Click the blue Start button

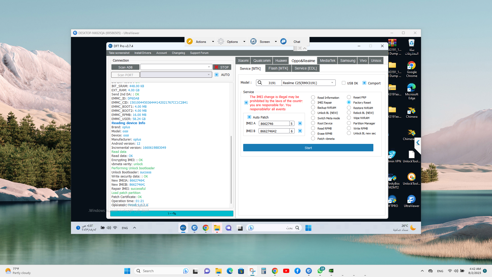(308, 148)
